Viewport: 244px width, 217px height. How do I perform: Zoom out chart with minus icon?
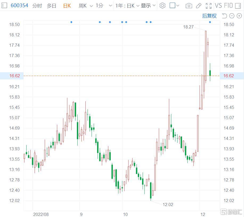click(x=232, y=16)
